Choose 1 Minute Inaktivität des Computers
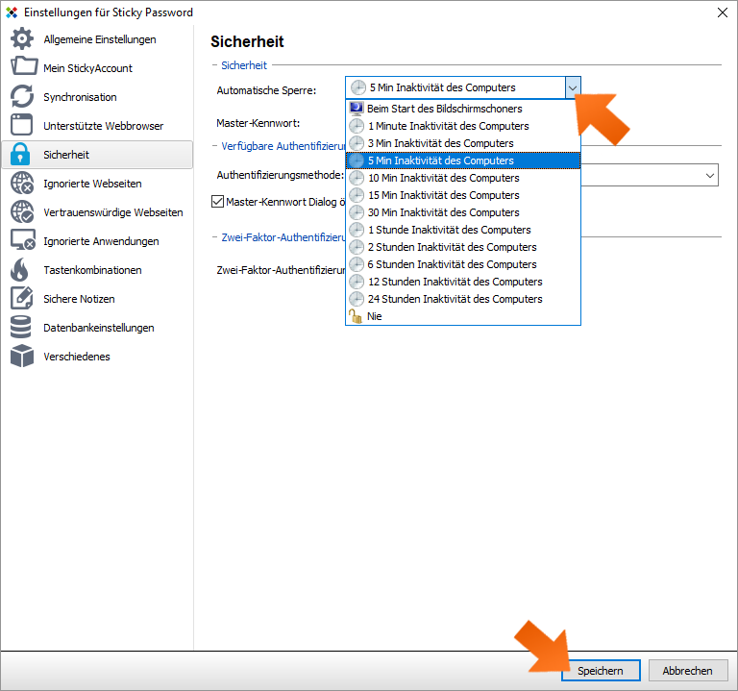The width and height of the screenshot is (738, 691). (x=463, y=126)
